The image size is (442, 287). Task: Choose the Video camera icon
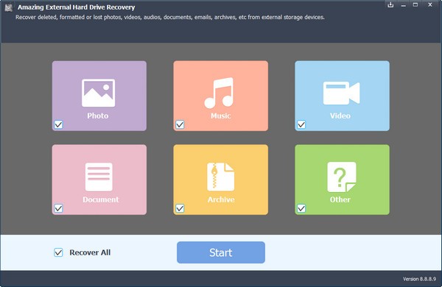(341, 93)
